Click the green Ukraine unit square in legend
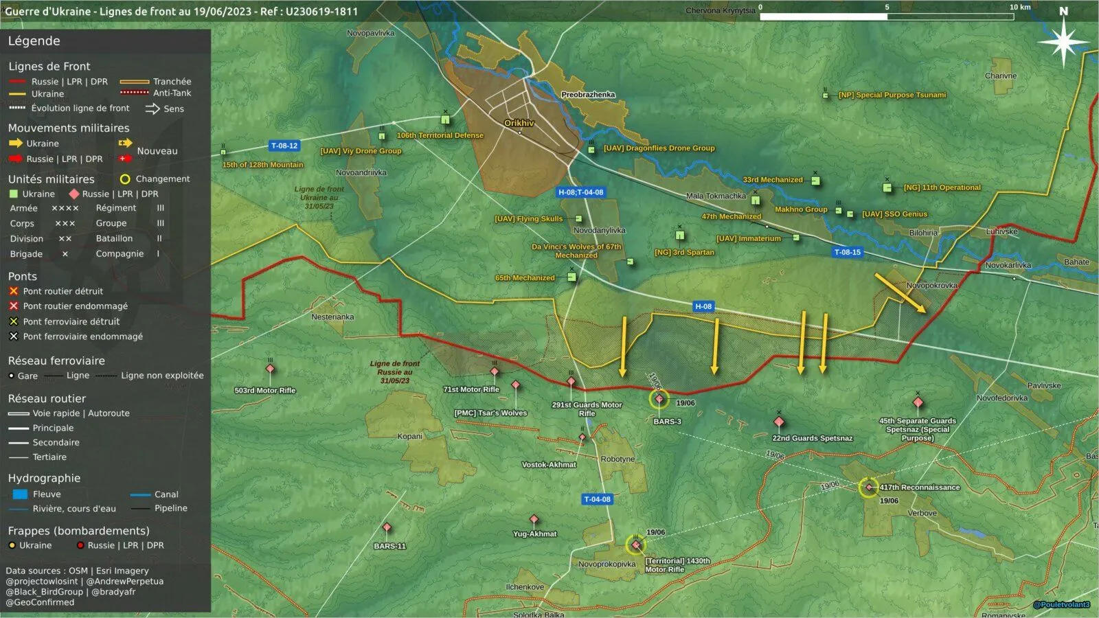This screenshot has height=618, width=1099. pyautogui.click(x=14, y=194)
